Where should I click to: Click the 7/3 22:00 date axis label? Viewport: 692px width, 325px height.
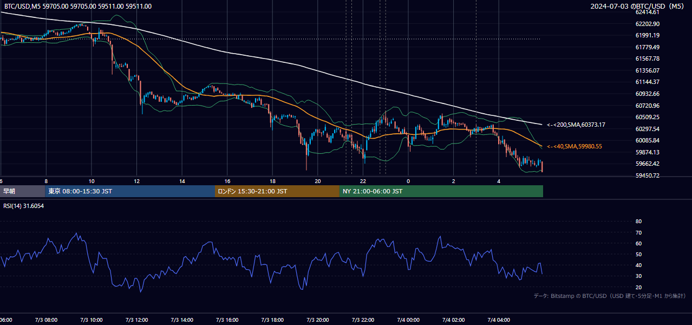point(363,320)
